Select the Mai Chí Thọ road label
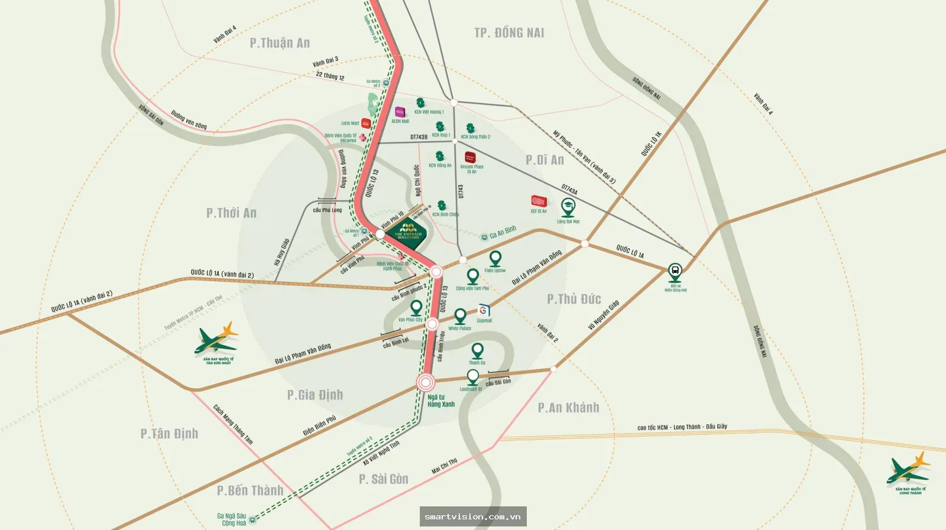The image size is (946, 530). pyautogui.click(x=445, y=466)
